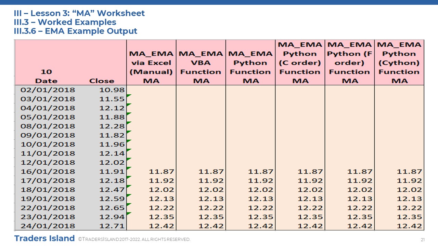Click the Traders Island logo text
438x246 pixels.
44,238
